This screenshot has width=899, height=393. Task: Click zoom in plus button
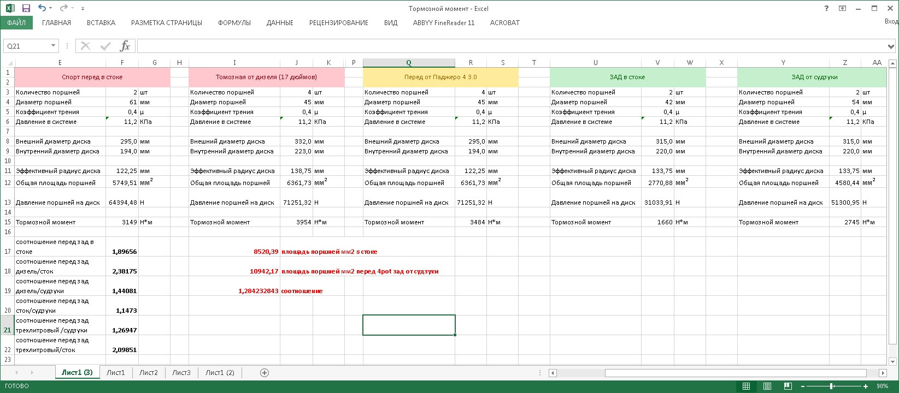(866, 386)
